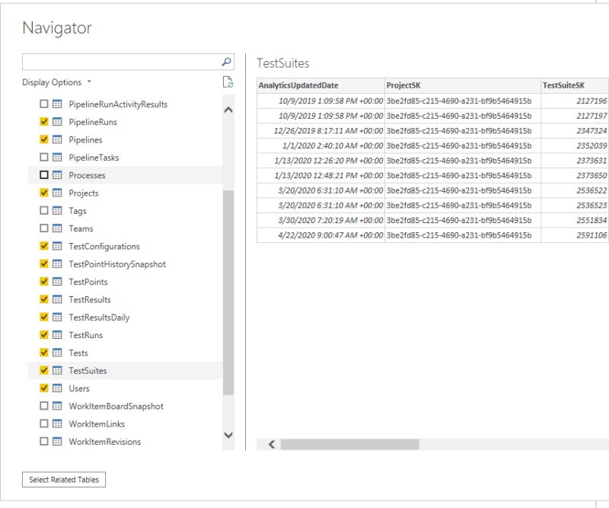Click the table list scroll down arrow
This screenshot has height=508, width=609.
pyautogui.click(x=228, y=435)
